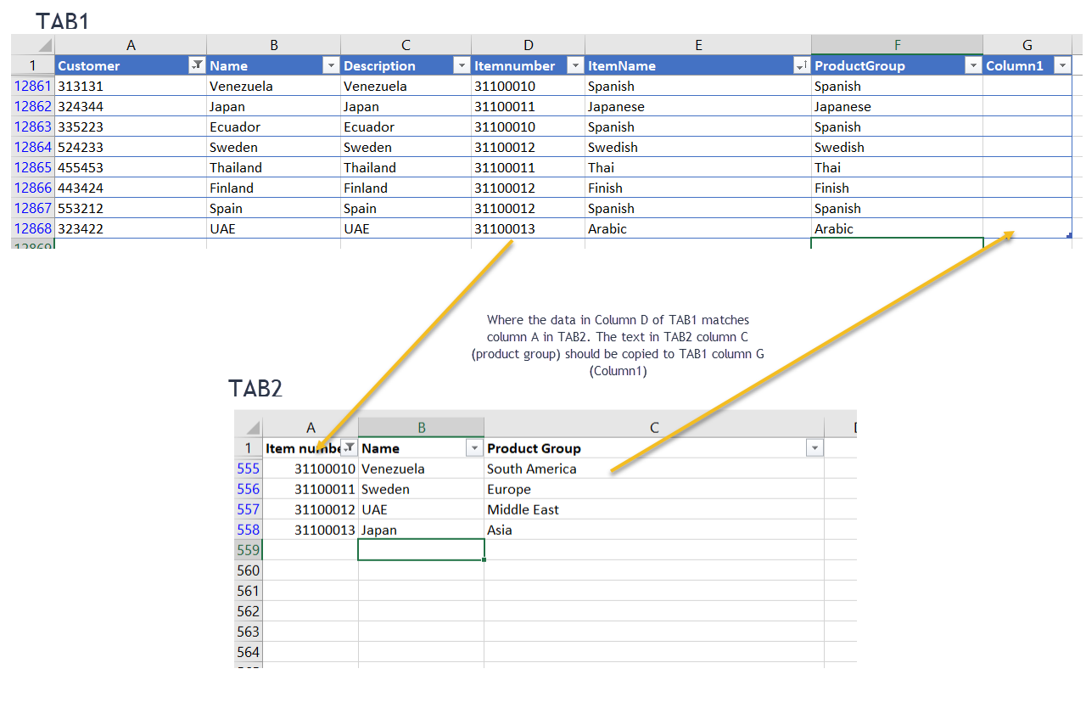Click the Japanese cell in ItemName column
Image resolution: width=1086 pixels, height=708 pixels.
pyautogui.click(x=698, y=106)
